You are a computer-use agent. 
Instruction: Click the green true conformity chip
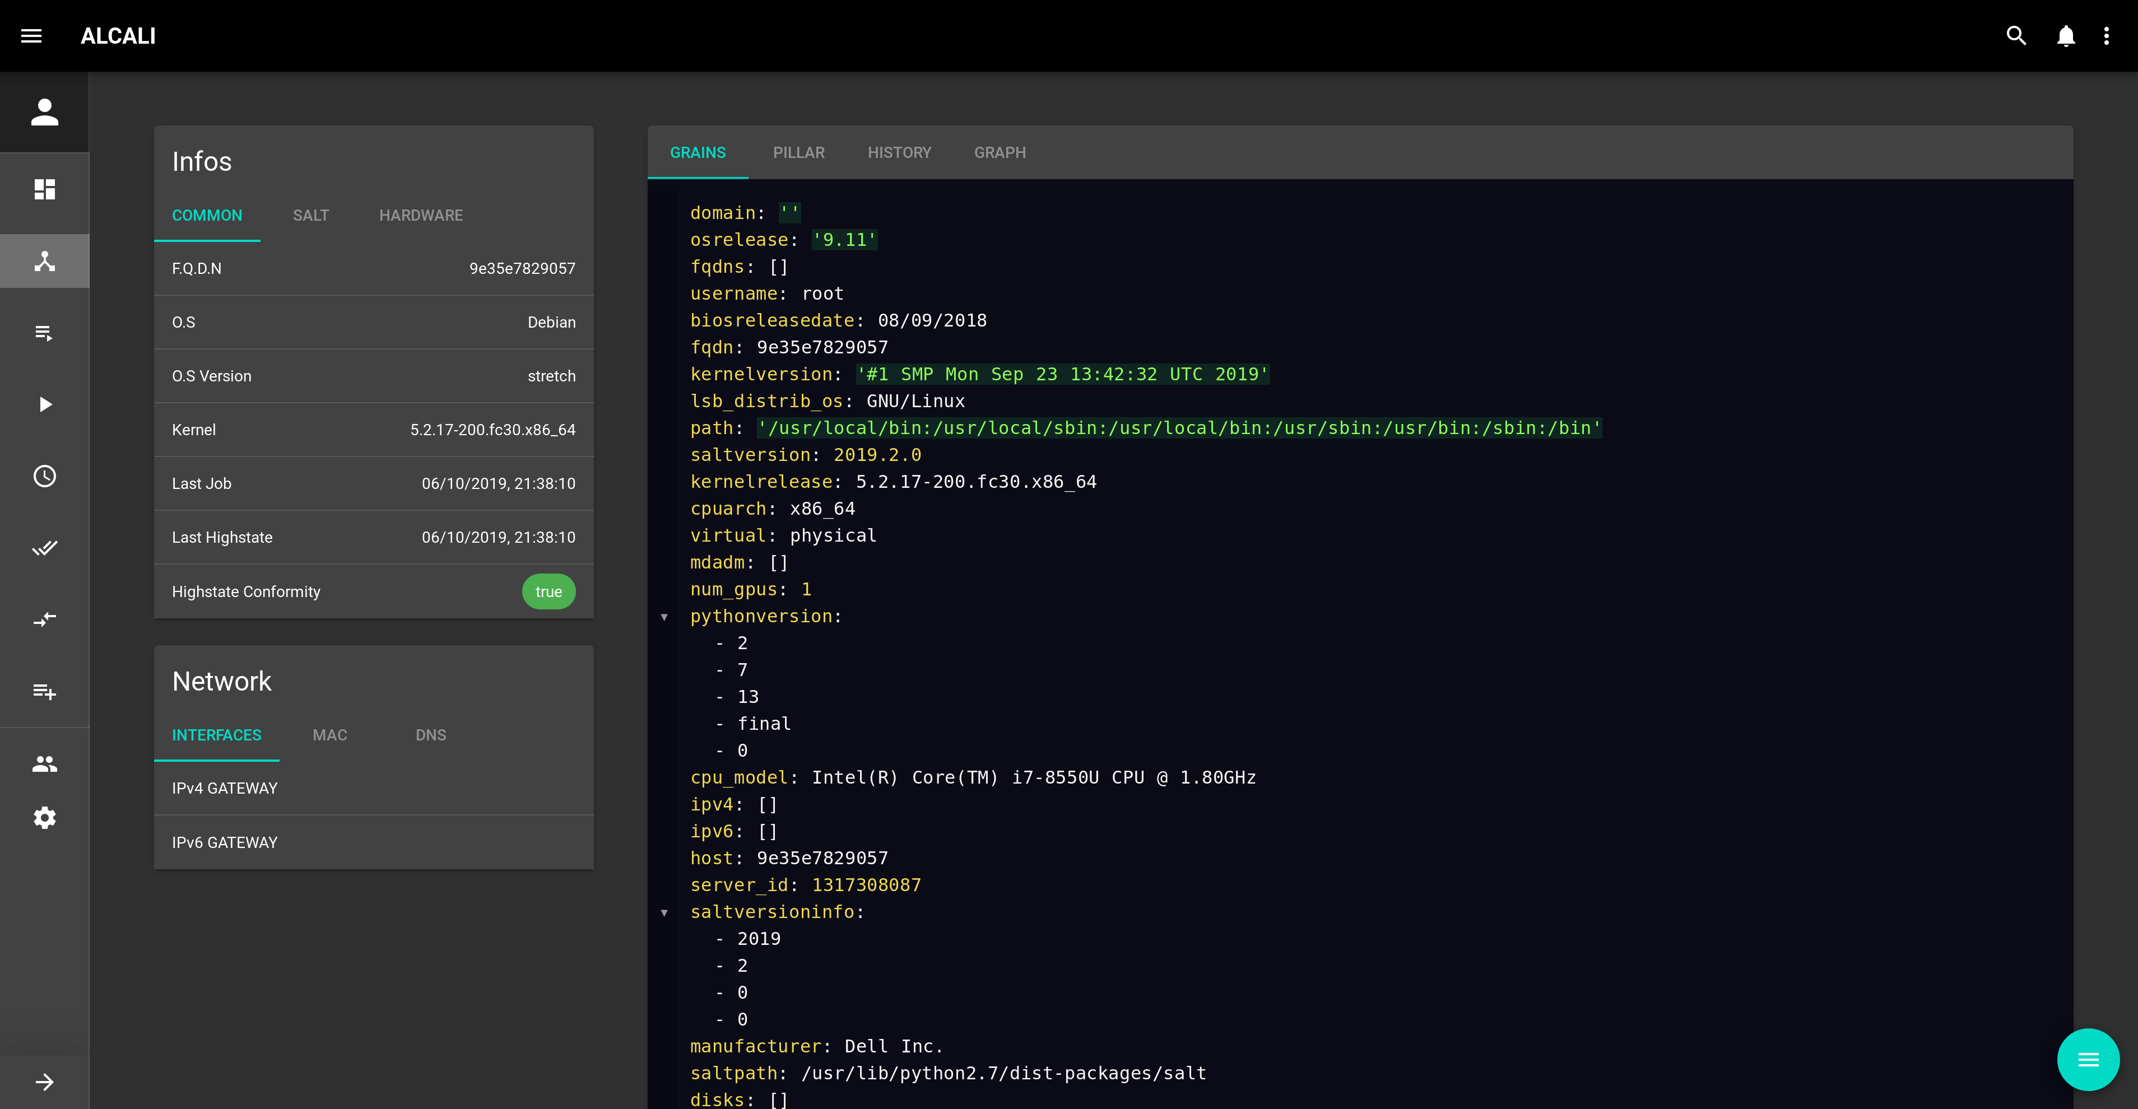pos(549,591)
